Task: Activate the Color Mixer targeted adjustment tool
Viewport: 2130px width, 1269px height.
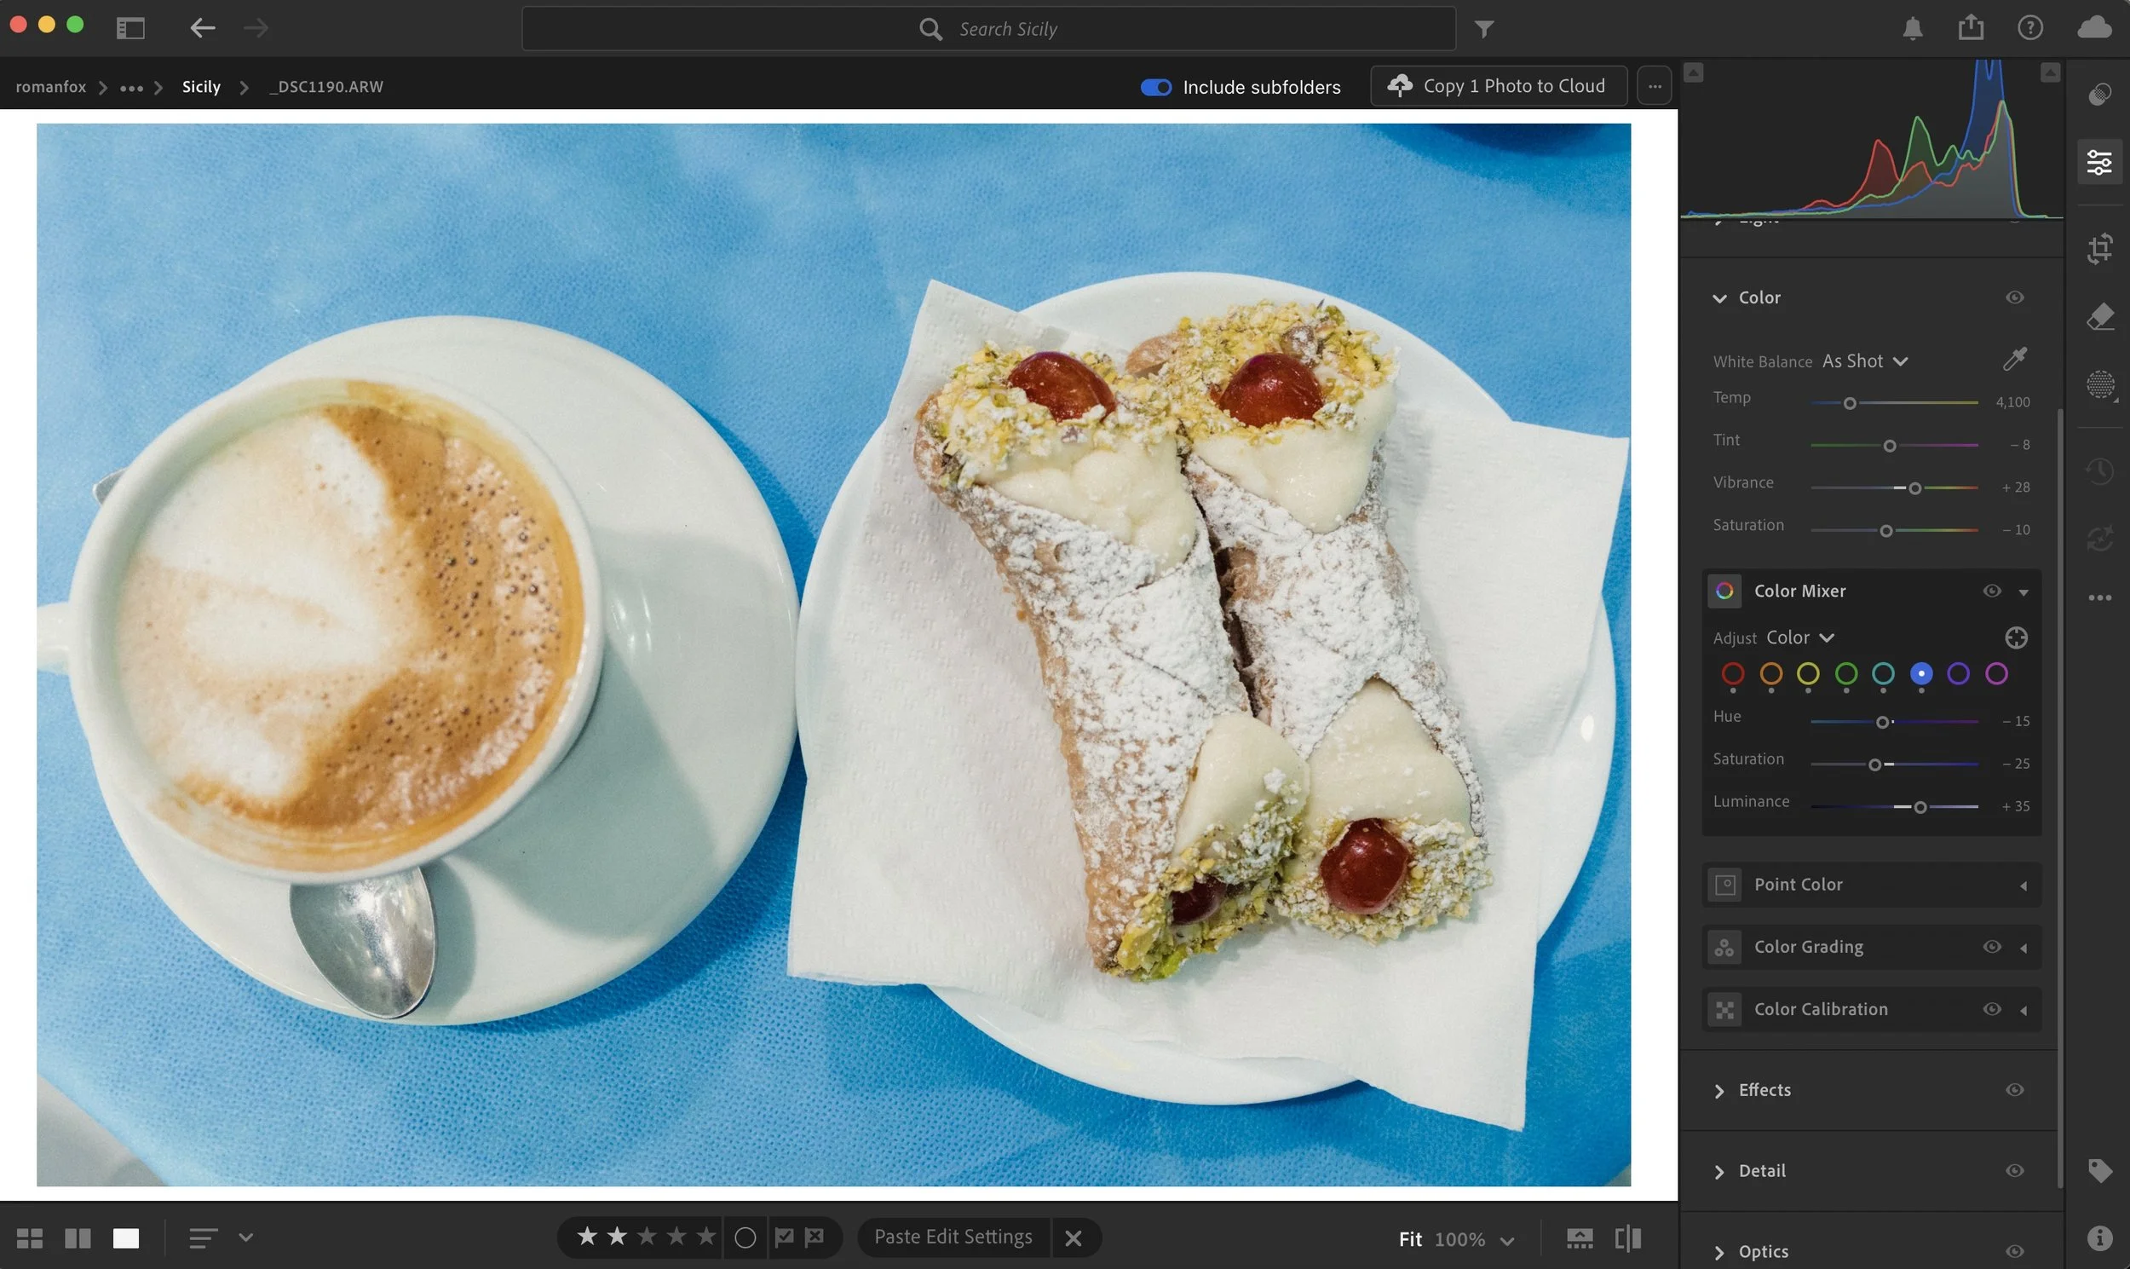Action: click(x=2016, y=638)
